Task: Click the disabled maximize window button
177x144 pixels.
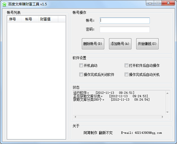Action: [x=158, y=3]
